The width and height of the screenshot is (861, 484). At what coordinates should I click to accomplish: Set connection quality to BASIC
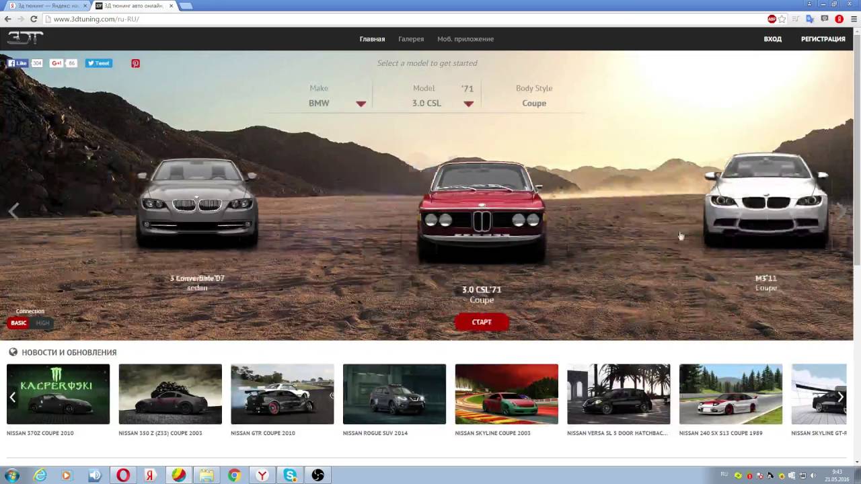point(19,323)
